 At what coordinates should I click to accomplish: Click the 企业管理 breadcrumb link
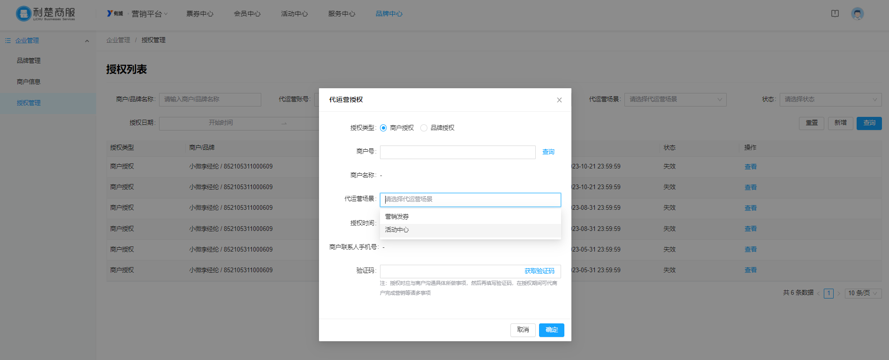[x=118, y=40]
